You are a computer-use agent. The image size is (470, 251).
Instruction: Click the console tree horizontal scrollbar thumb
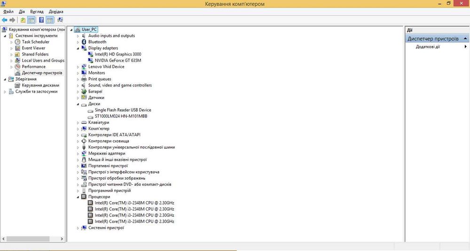click(x=28, y=239)
